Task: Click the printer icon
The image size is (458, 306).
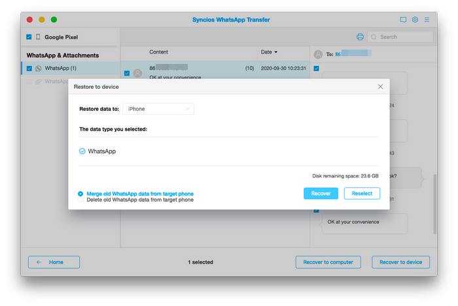Action: [360, 37]
